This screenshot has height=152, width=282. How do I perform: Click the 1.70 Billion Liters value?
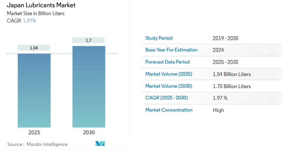(x=232, y=86)
